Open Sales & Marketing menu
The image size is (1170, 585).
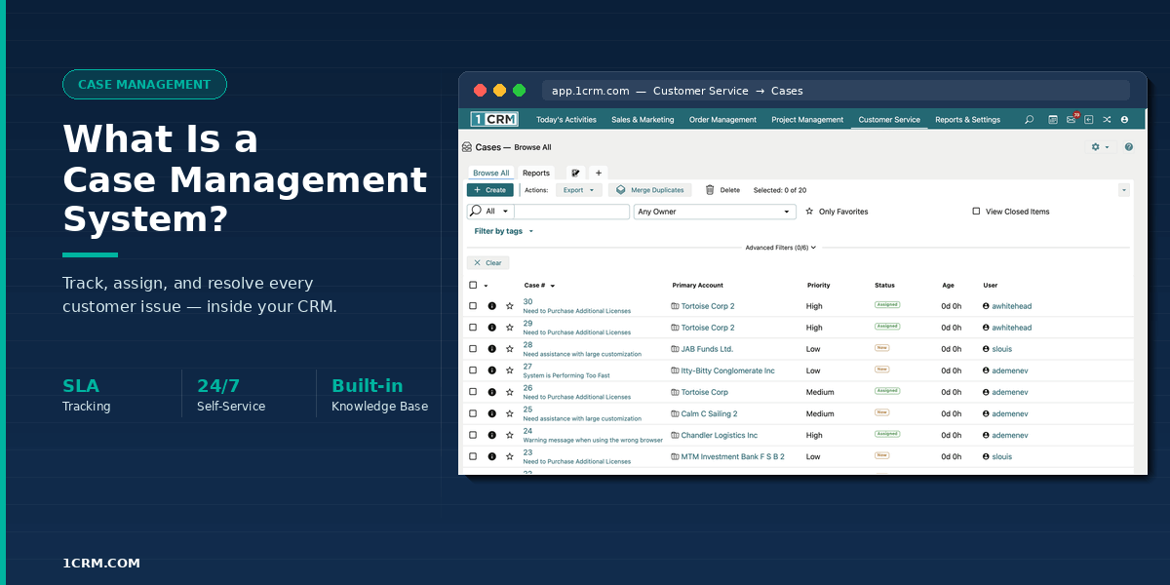(x=643, y=120)
